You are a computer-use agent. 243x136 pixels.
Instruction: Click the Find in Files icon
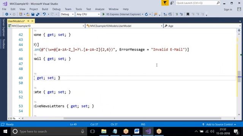click(155, 14)
